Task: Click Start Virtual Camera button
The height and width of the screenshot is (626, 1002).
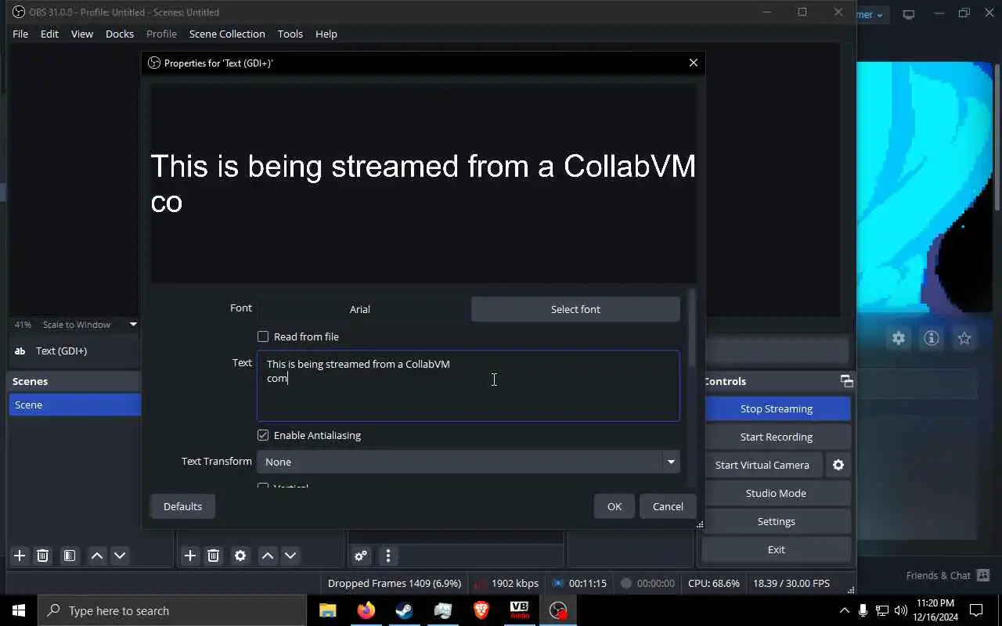Action: point(762,465)
